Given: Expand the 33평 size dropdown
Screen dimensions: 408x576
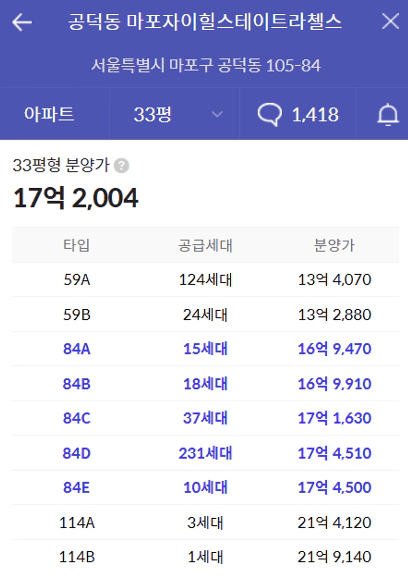Looking at the screenshot, I should 175,114.
